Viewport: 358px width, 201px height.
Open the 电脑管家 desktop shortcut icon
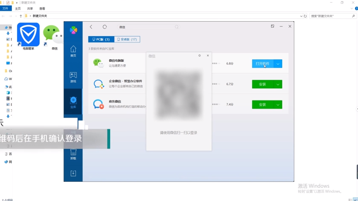click(x=28, y=34)
